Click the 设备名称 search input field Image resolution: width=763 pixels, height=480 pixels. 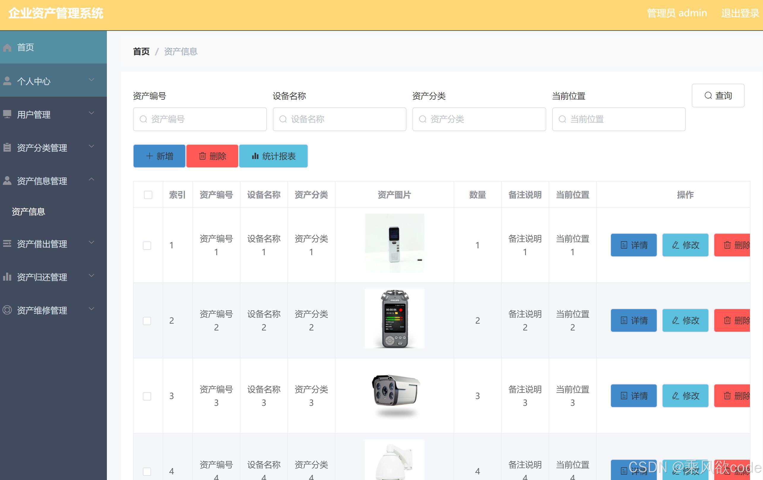click(340, 119)
